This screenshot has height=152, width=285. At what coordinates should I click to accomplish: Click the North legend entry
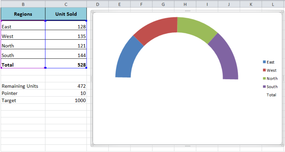[x=270, y=79]
